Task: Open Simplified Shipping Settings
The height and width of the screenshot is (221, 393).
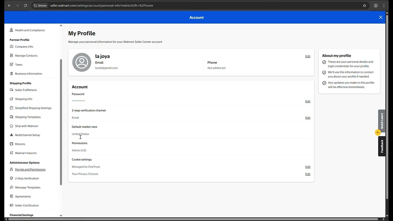Action: click(33, 108)
